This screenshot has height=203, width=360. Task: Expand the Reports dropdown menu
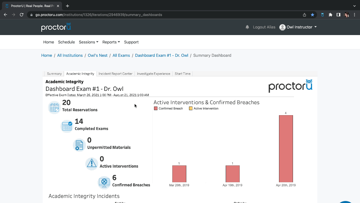pos(111,42)
